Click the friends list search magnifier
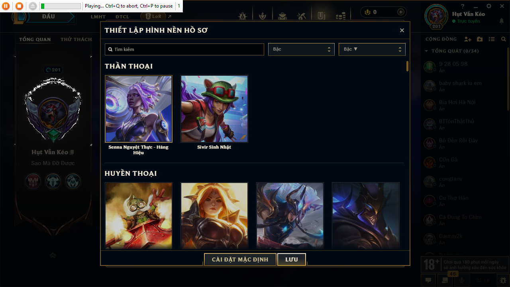This screenshot has height=287, width=510. [504, 39]
